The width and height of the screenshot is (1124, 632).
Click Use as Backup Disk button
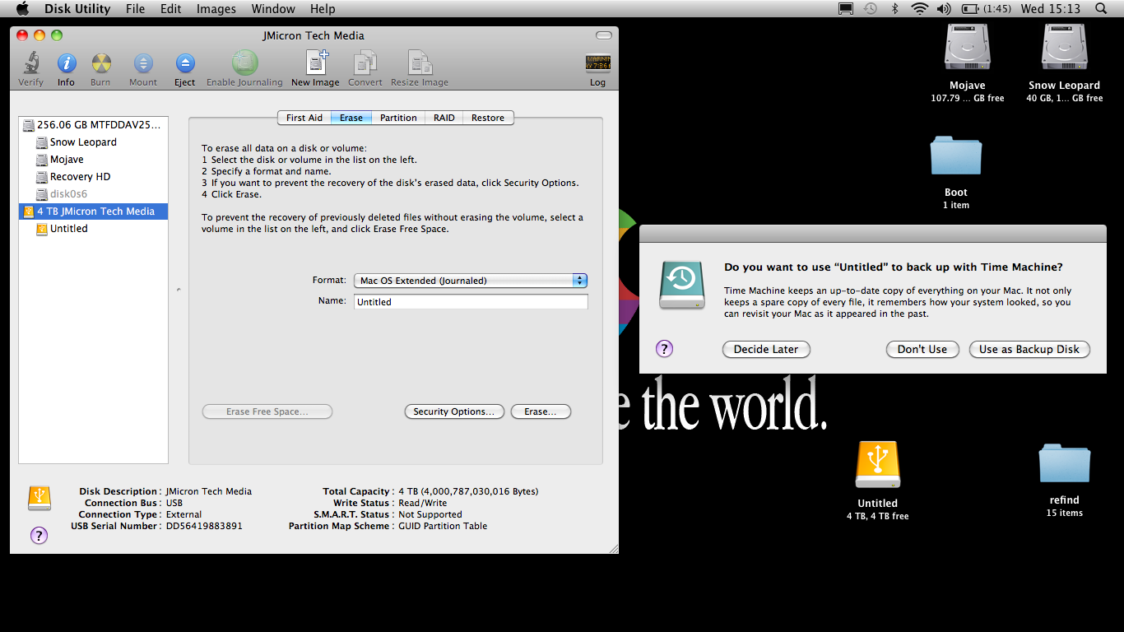point(1029,349)
